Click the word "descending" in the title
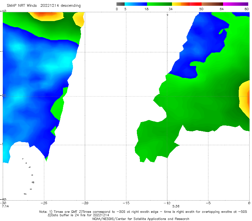 [x=70, y=6]
